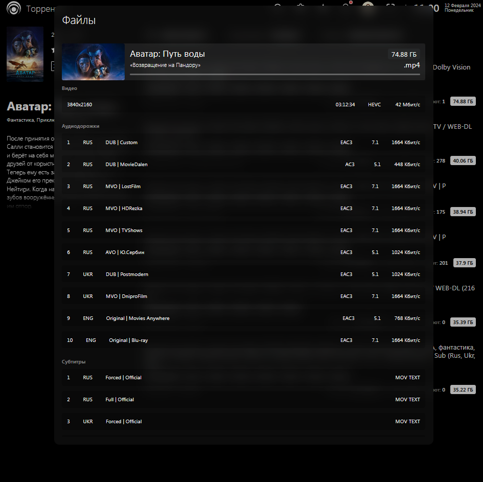
Task: Pick the MVO | HDRezka audio track
Action: click(x=243, y=208)
